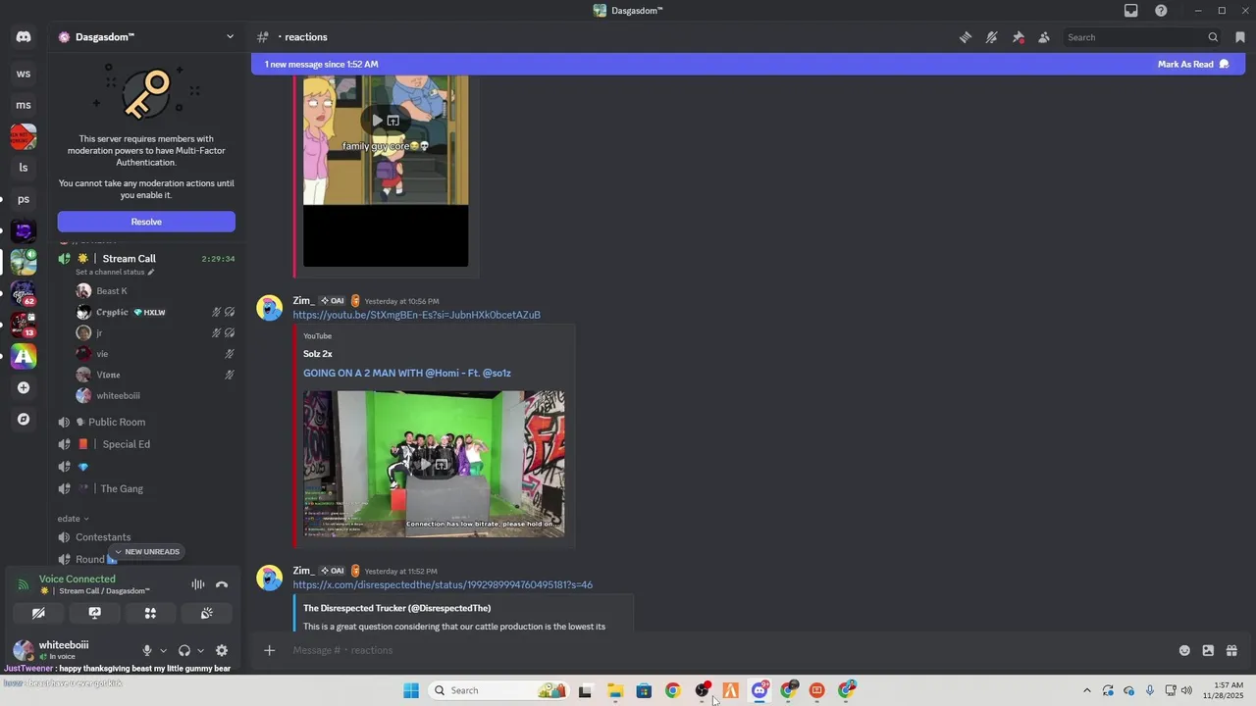Viewport: 1256px width, 706px height.
Task: Expand the Dasgasdom server name dropdown
Action: click(230, 37)
